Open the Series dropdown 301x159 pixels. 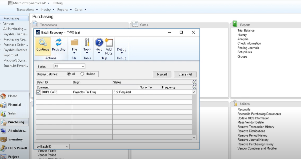click(69, 66)
